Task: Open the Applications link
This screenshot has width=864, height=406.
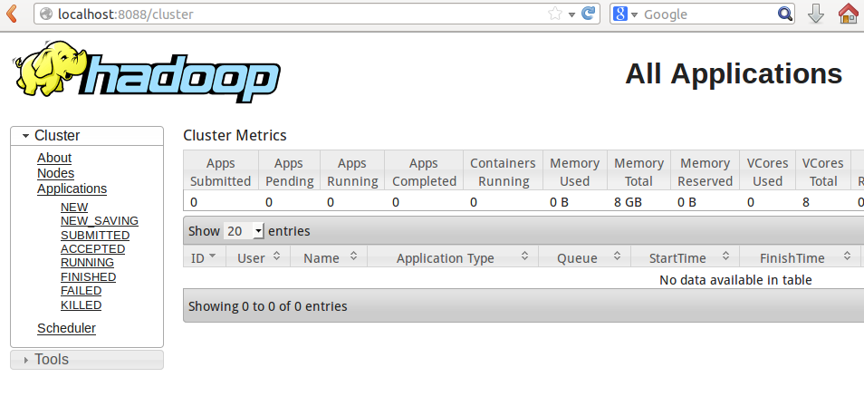Action: [x=72, y=188]
